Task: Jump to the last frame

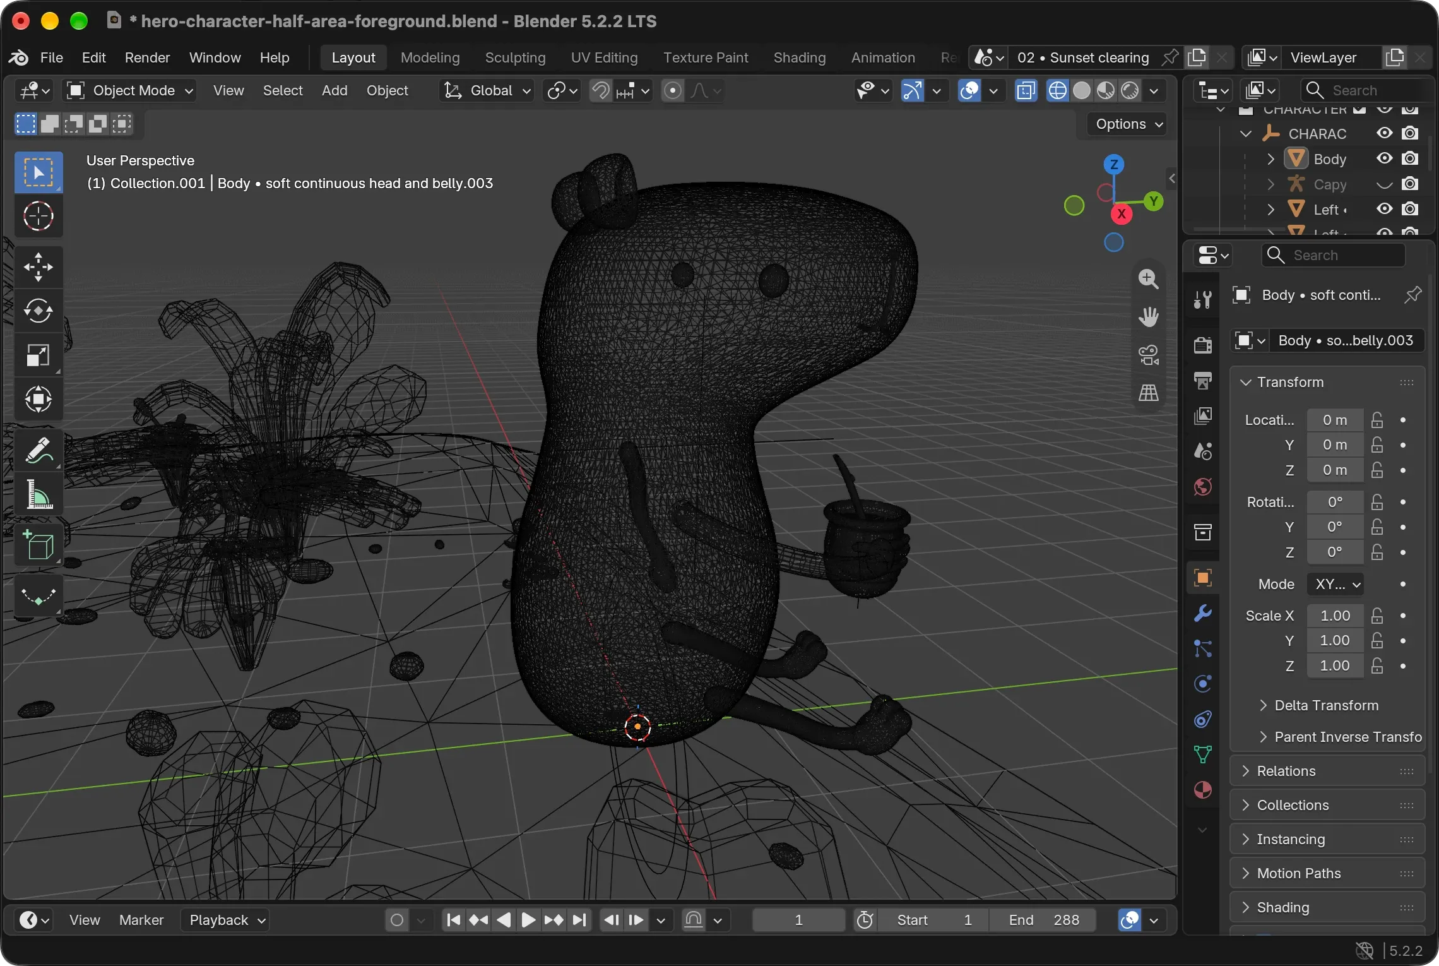Action: [x=579, y=920]
